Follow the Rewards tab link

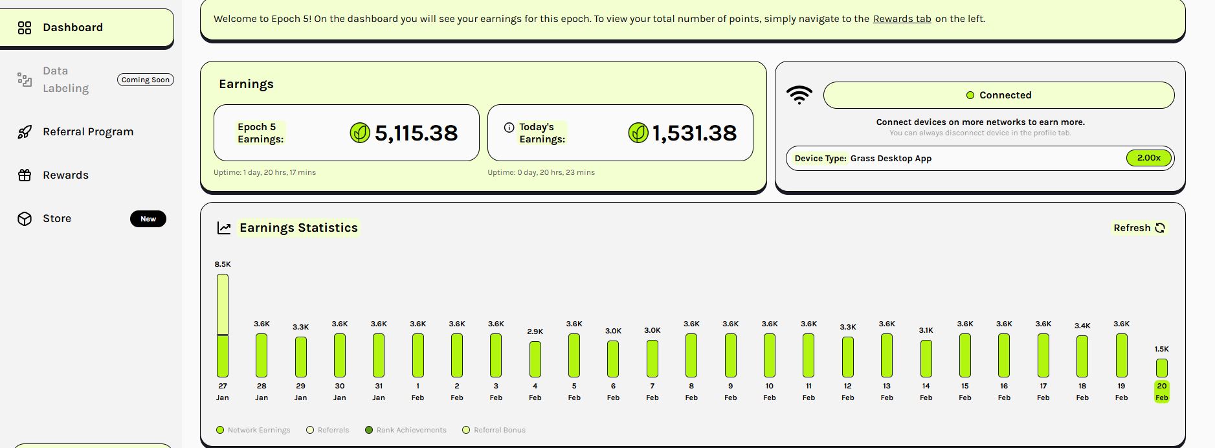(902, 19)
